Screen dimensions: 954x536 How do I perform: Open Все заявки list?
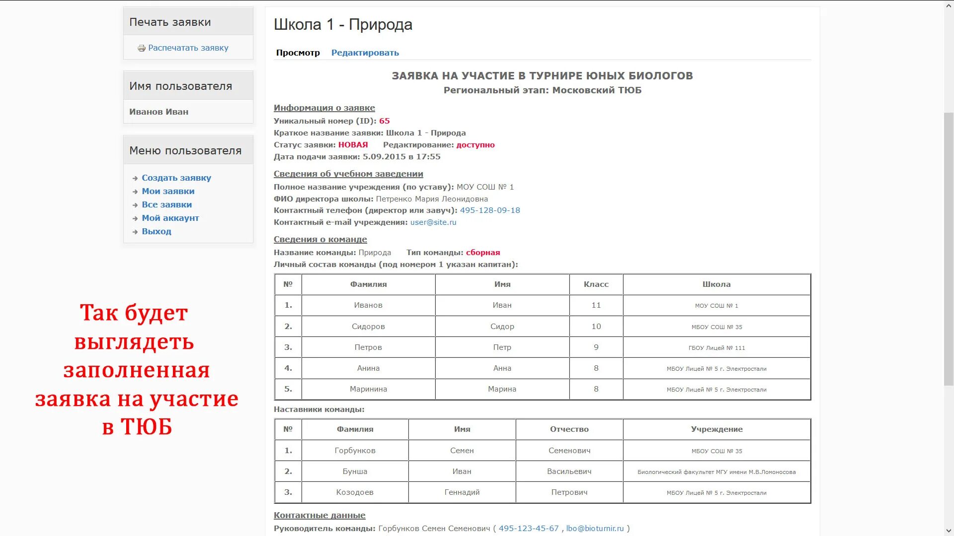(166, 204)
